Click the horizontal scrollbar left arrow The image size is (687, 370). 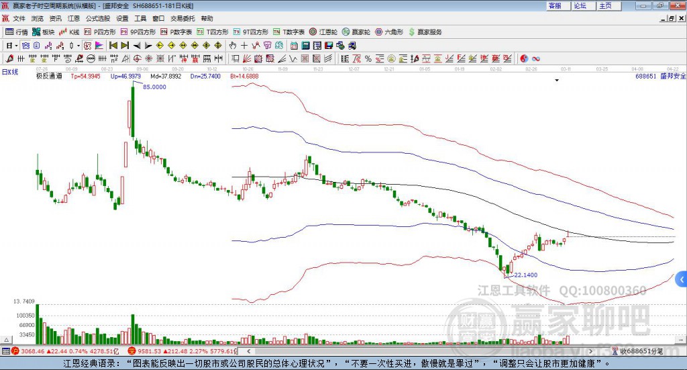click(249, 351)
